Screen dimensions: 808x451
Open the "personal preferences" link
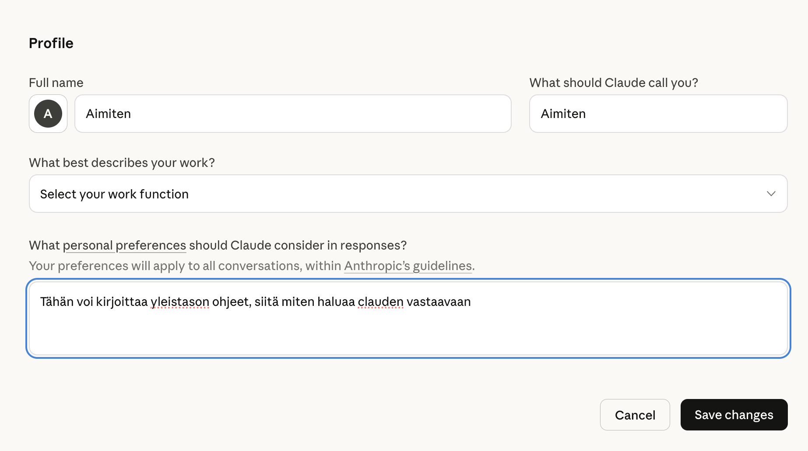coord(124,246)
